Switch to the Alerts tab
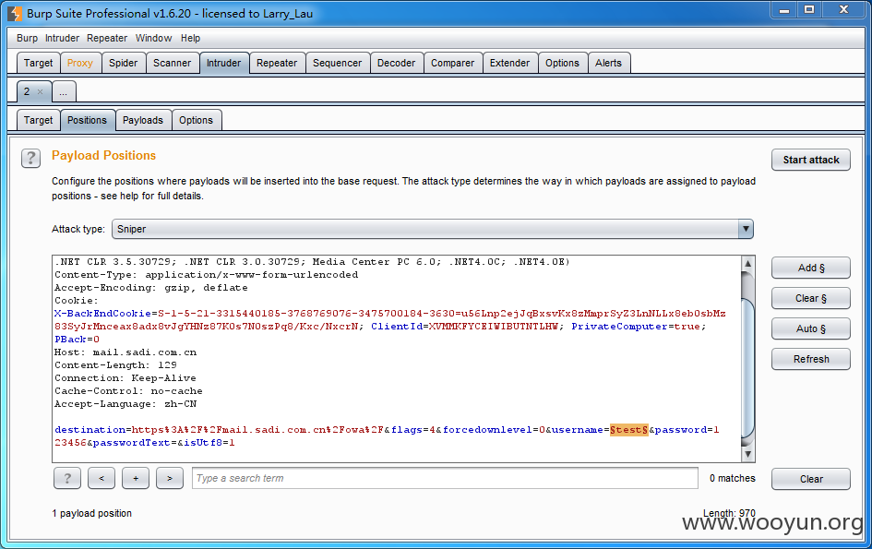 [x=608, y=63]
